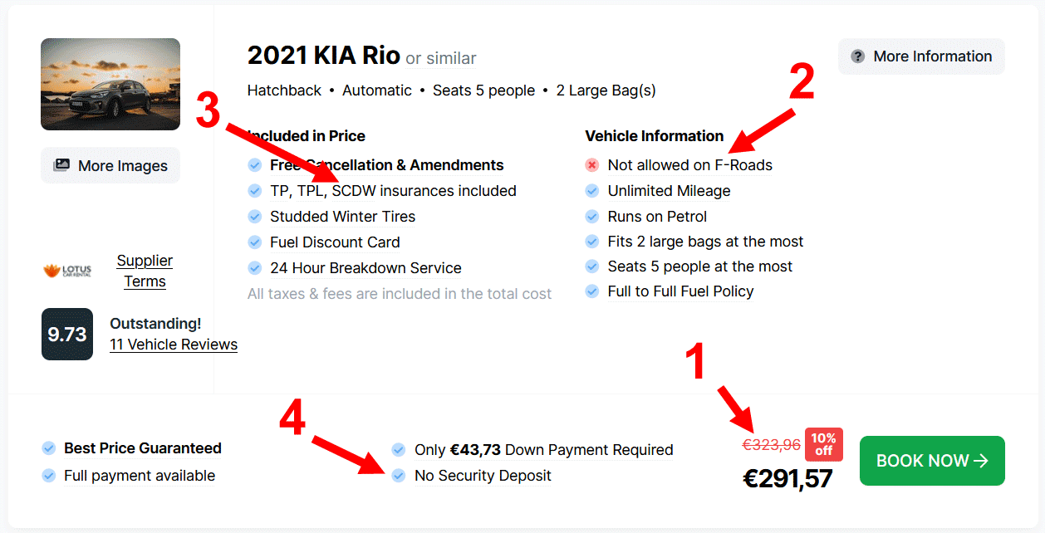Click the question mark icon beside More Information

pos(858,56)
